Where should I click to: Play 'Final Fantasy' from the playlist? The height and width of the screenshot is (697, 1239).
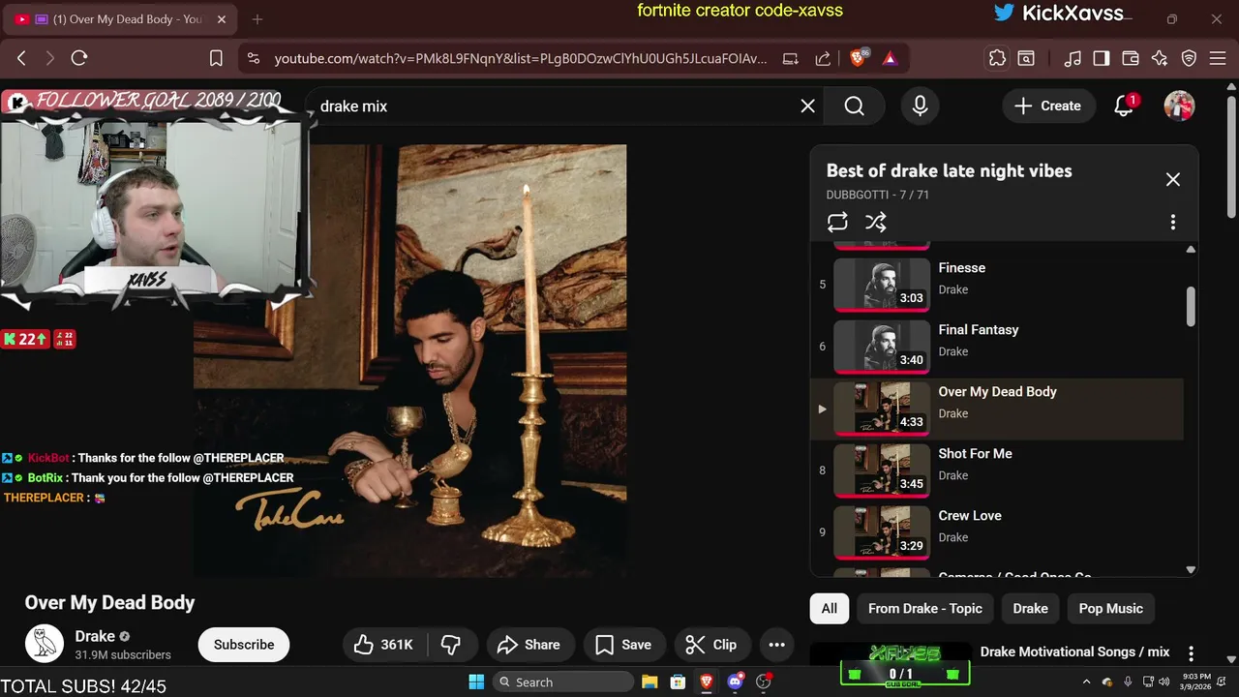pos(996,347)
